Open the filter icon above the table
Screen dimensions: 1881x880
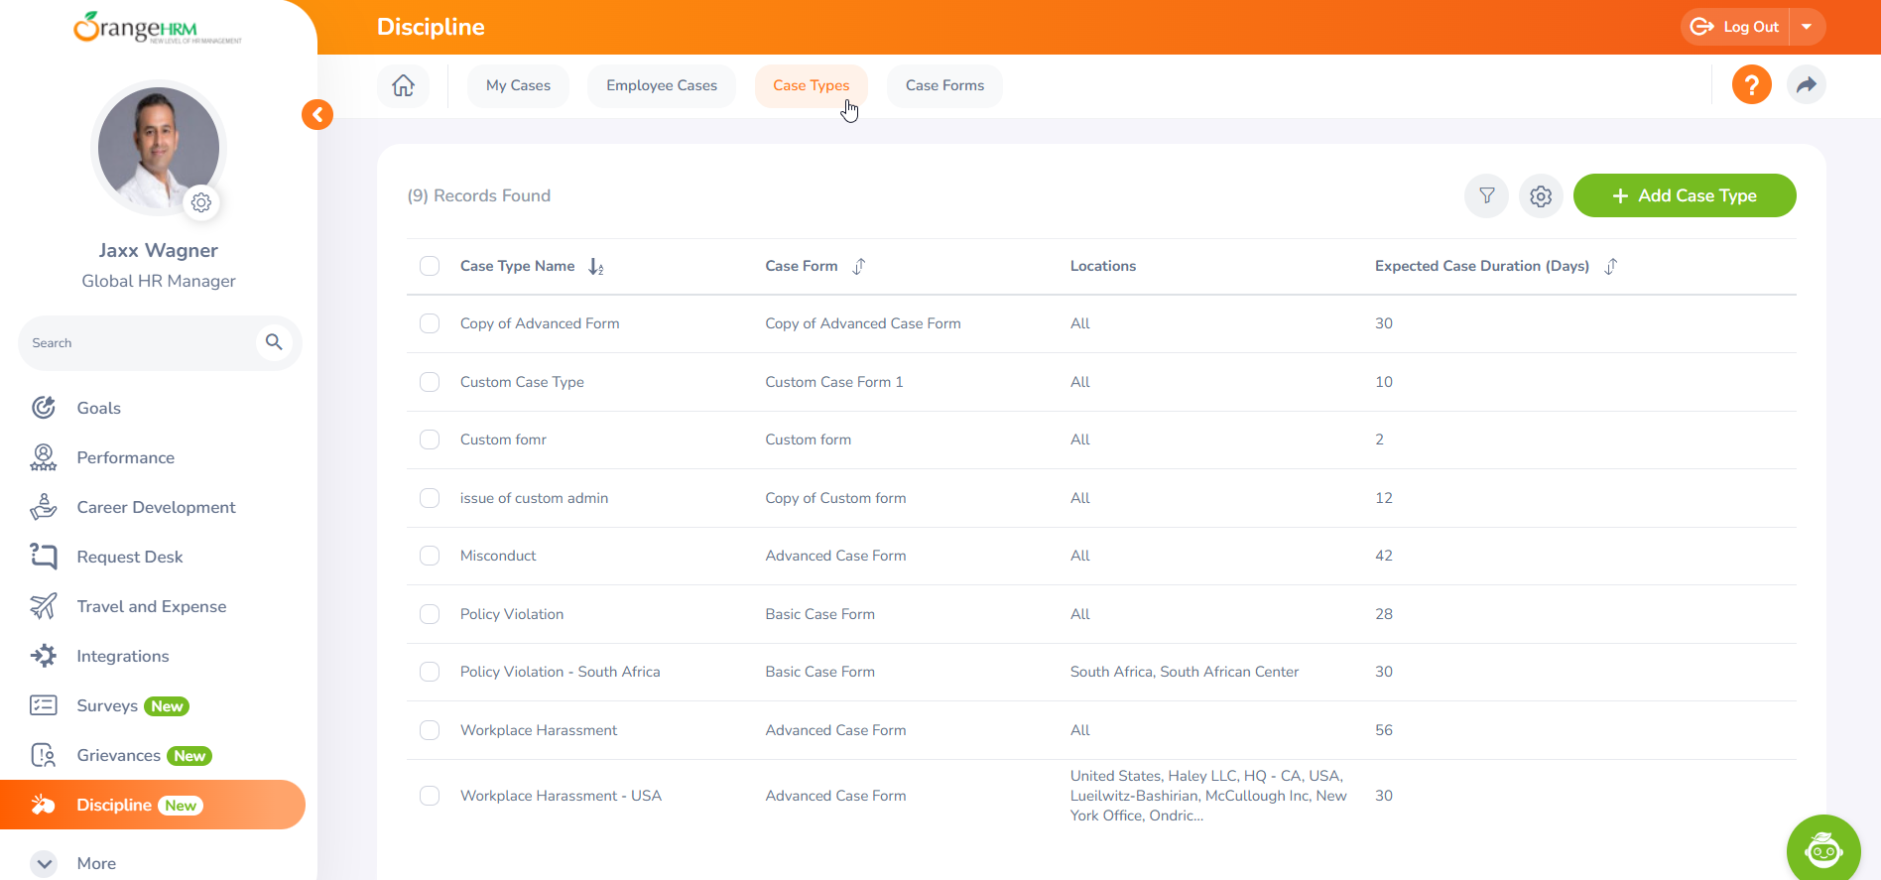[x=1486, y=195]
